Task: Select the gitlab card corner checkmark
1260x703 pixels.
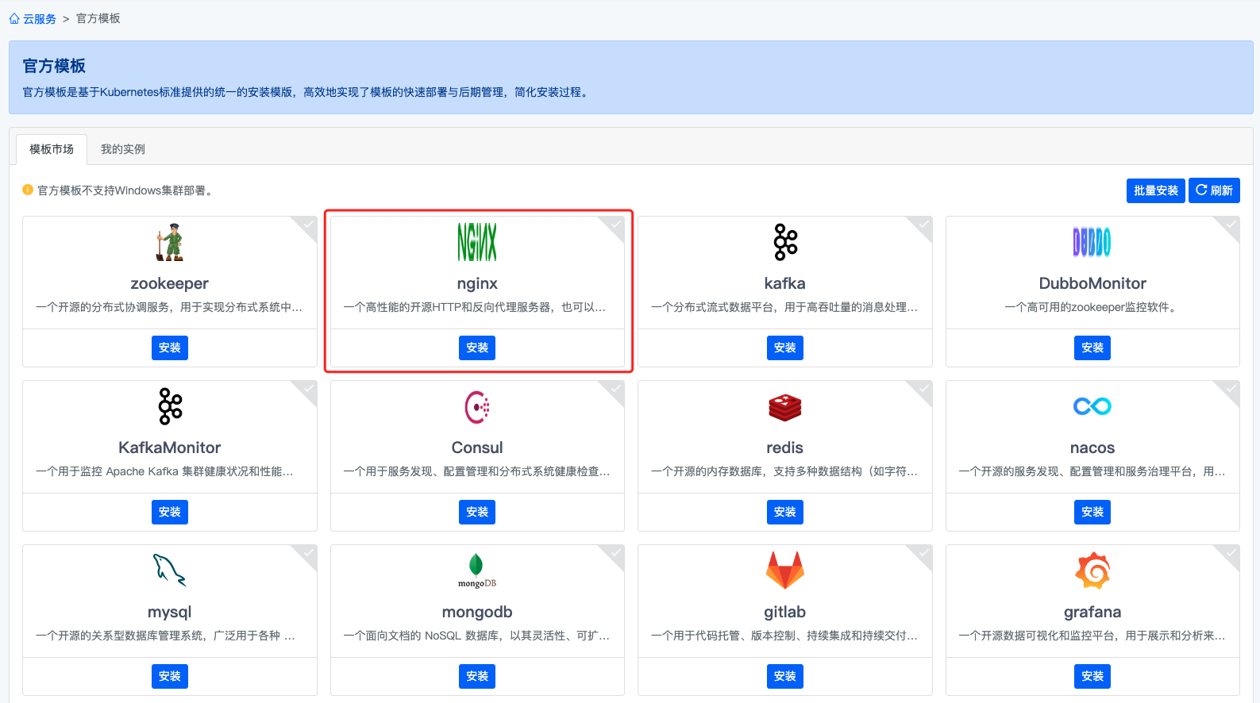Action: click(923, 554)
